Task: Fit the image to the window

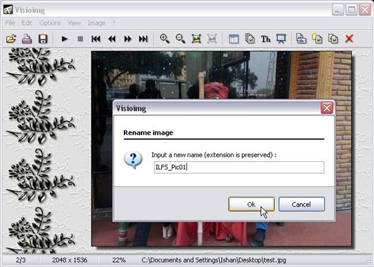Action: pos(197,39)
